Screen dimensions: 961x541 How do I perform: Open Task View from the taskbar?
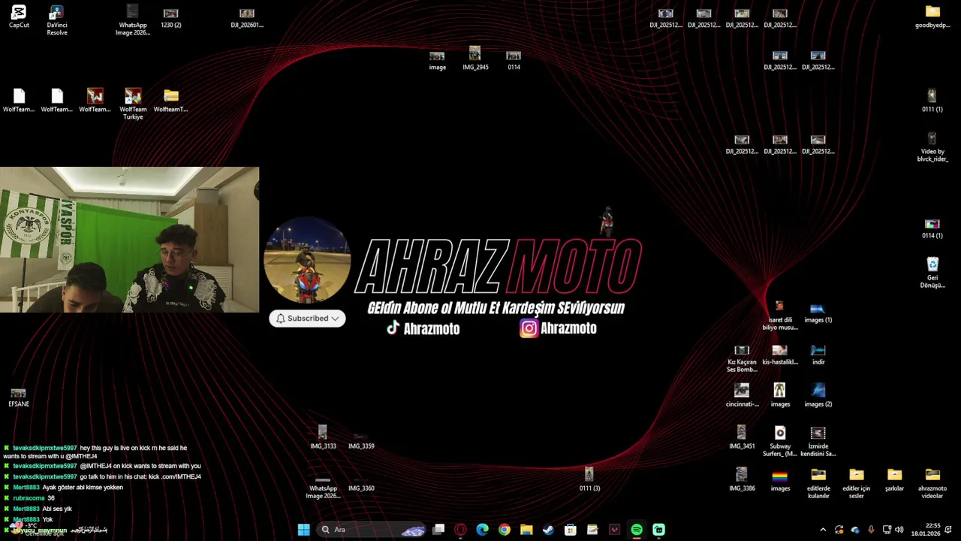click(438, 530)
